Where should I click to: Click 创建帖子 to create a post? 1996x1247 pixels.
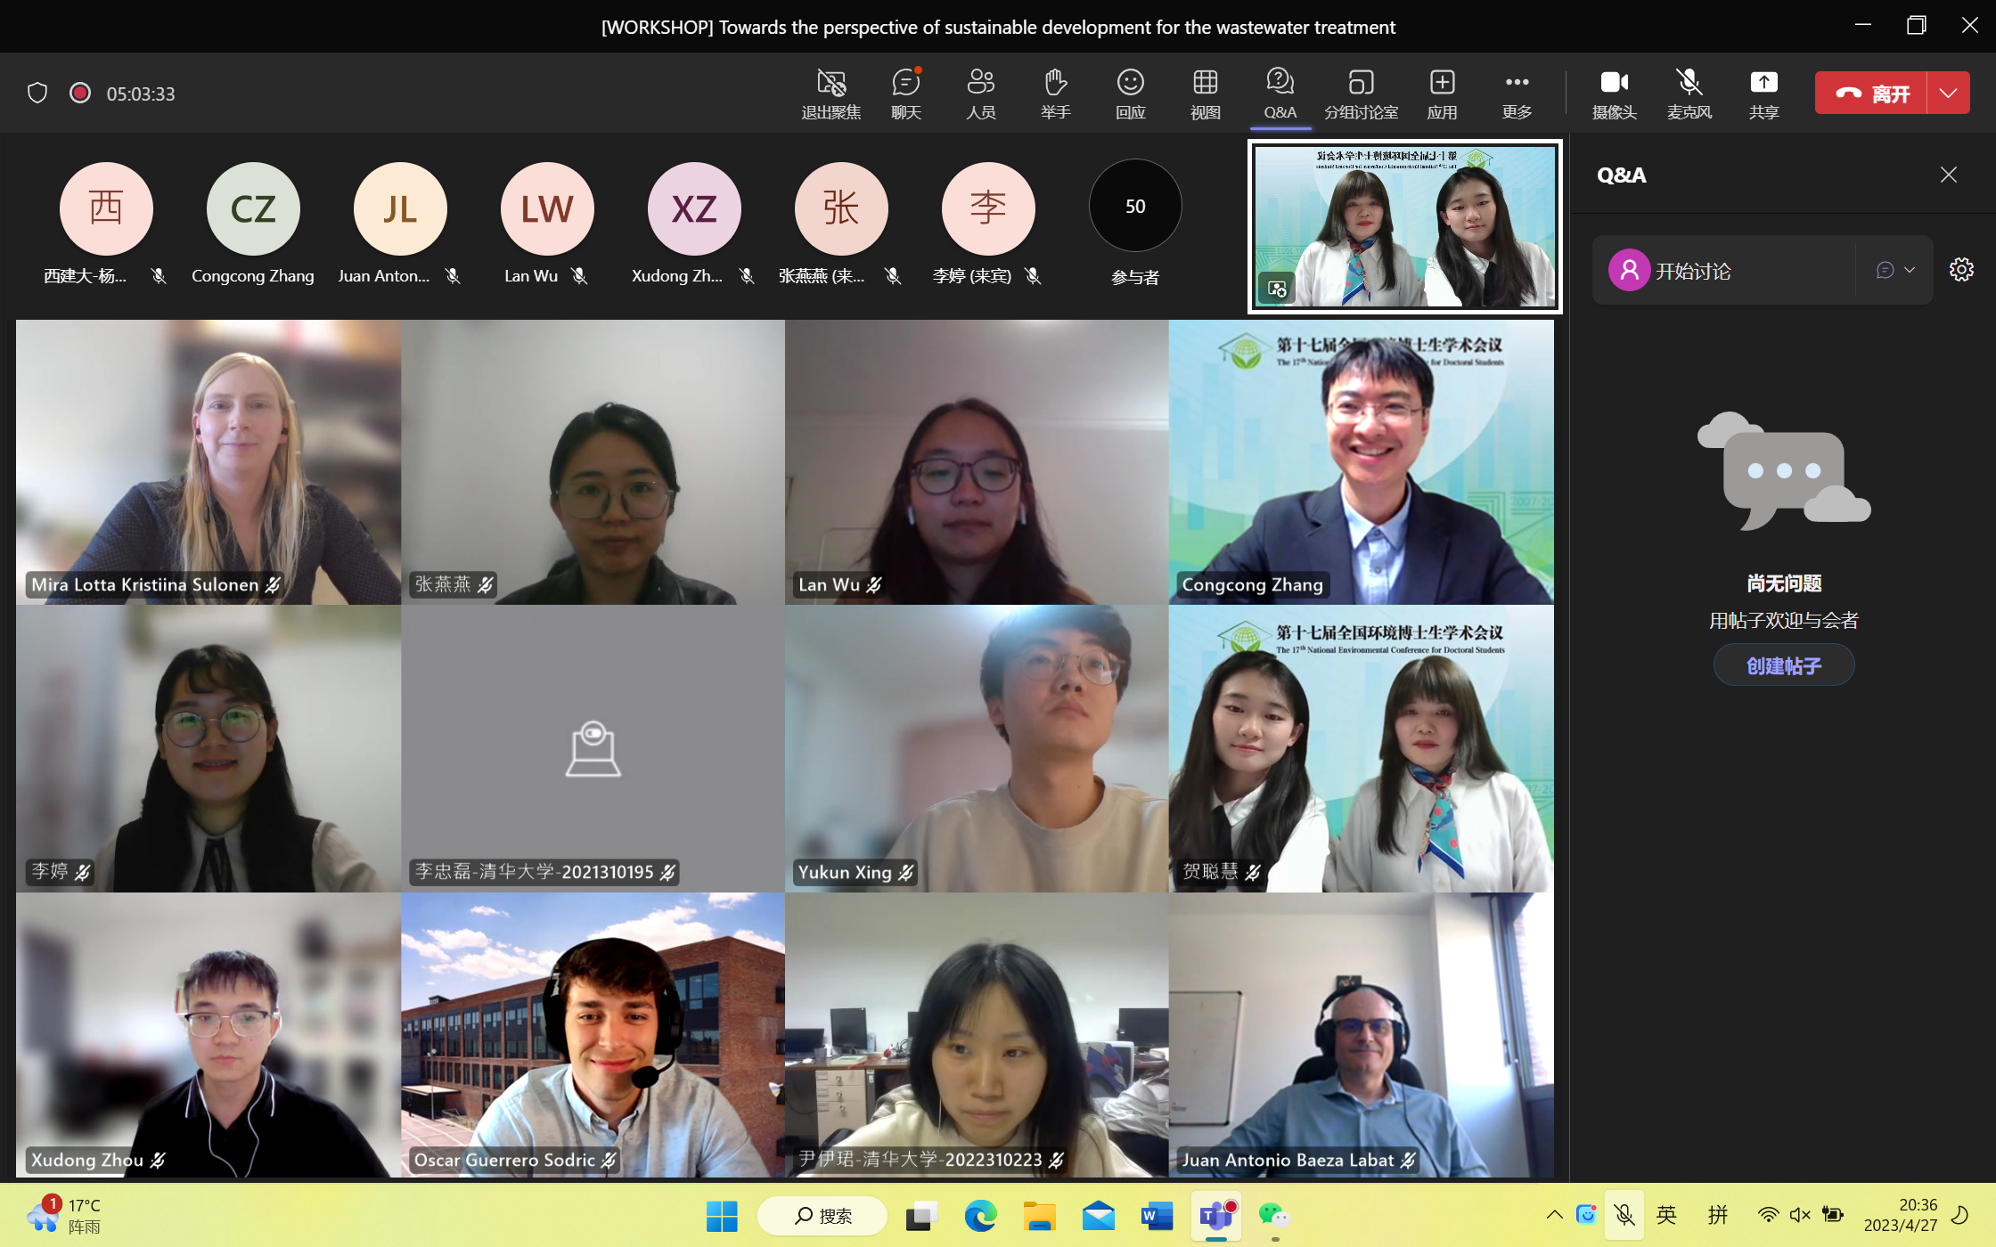click(1783, 664)
